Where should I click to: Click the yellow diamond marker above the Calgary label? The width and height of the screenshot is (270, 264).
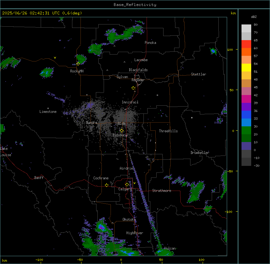click(127, 185)
